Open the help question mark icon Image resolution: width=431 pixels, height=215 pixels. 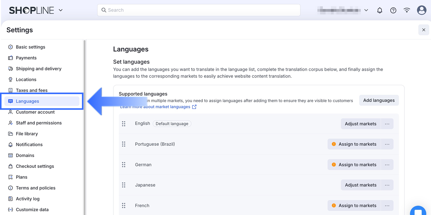(393, 10)
